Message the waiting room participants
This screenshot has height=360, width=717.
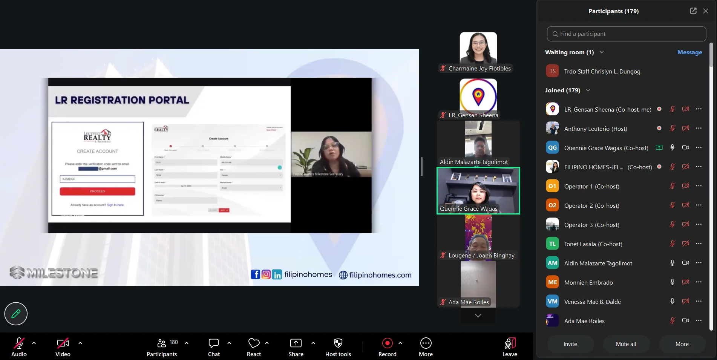(689, 52)
